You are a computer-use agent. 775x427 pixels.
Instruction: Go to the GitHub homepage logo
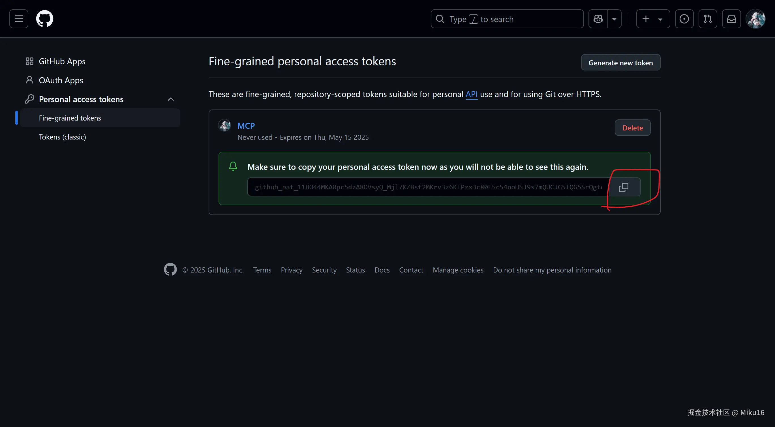(44, 19)
